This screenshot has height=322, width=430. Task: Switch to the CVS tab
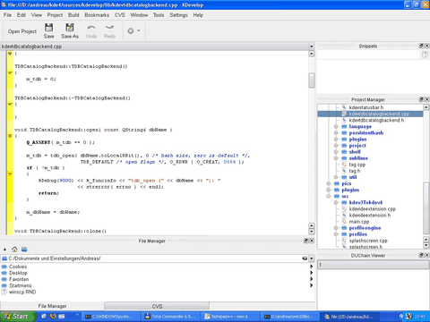pyautogui.click(x=157, y=306)
